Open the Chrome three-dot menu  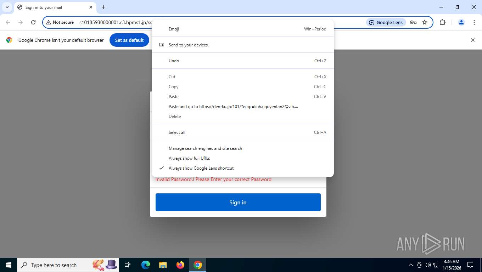[474, 22]
